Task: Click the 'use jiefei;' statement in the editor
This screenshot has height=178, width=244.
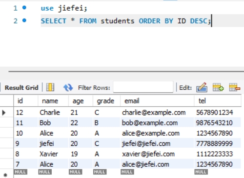Action: pos(64,8)
